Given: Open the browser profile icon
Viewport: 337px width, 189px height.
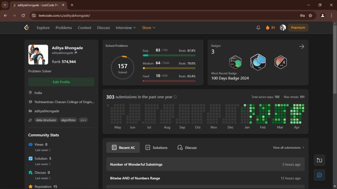Looking at the screenshot, I should tap(323, 16).
